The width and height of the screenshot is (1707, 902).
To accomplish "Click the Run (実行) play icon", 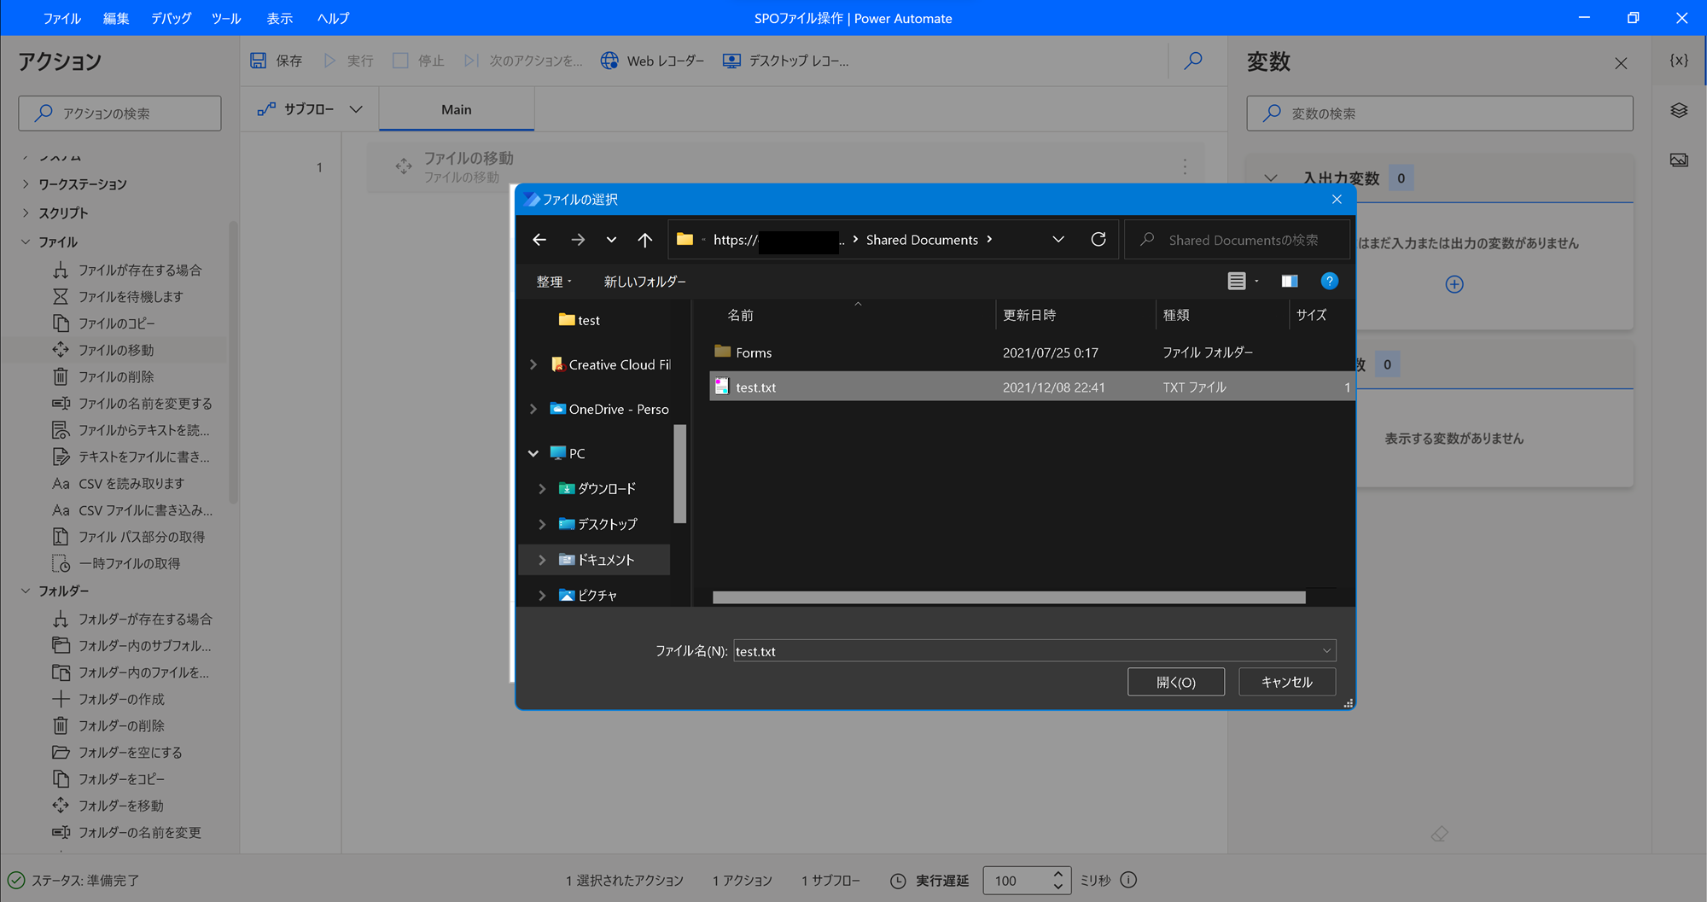I will coord(330,61).
